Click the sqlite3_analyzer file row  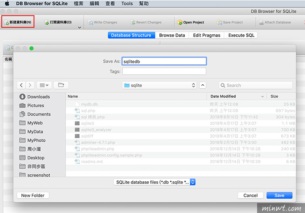coord(181,130)
